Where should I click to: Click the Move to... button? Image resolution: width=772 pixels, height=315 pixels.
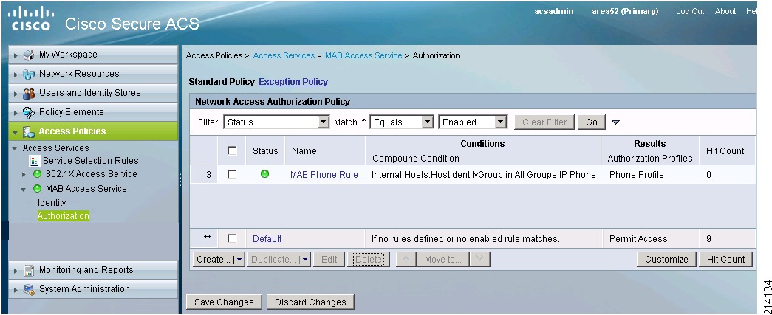[x=443, y=260]
